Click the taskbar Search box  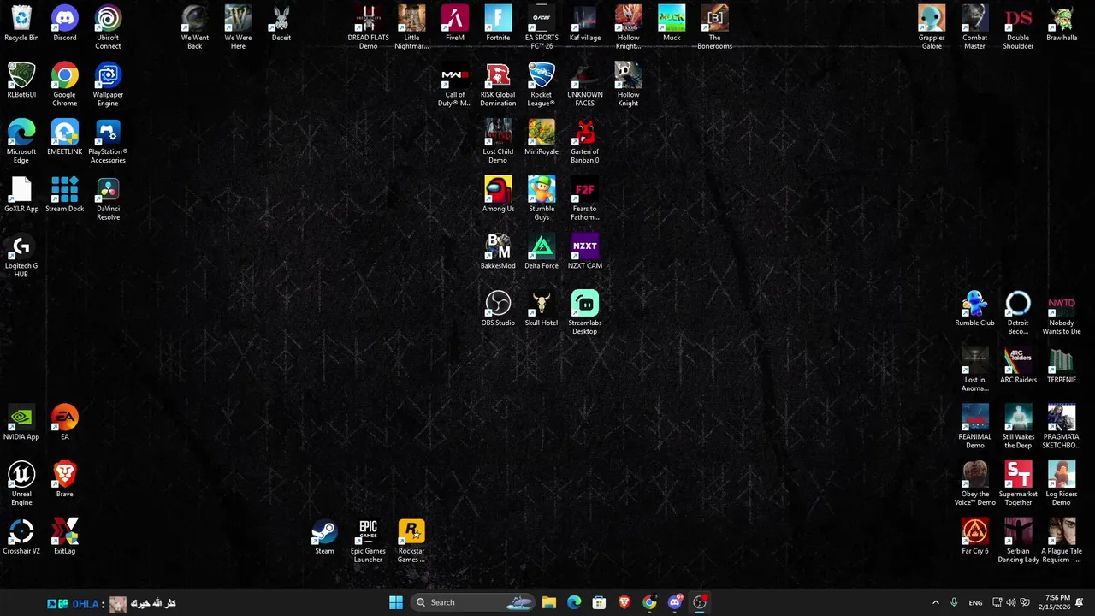473,602
